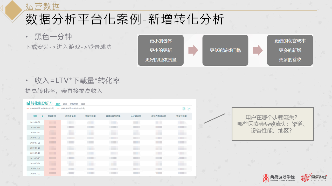The width and height of the screenshot is (332, 186).
Task: Open the 激活设备数 column header
Action: 71,116
